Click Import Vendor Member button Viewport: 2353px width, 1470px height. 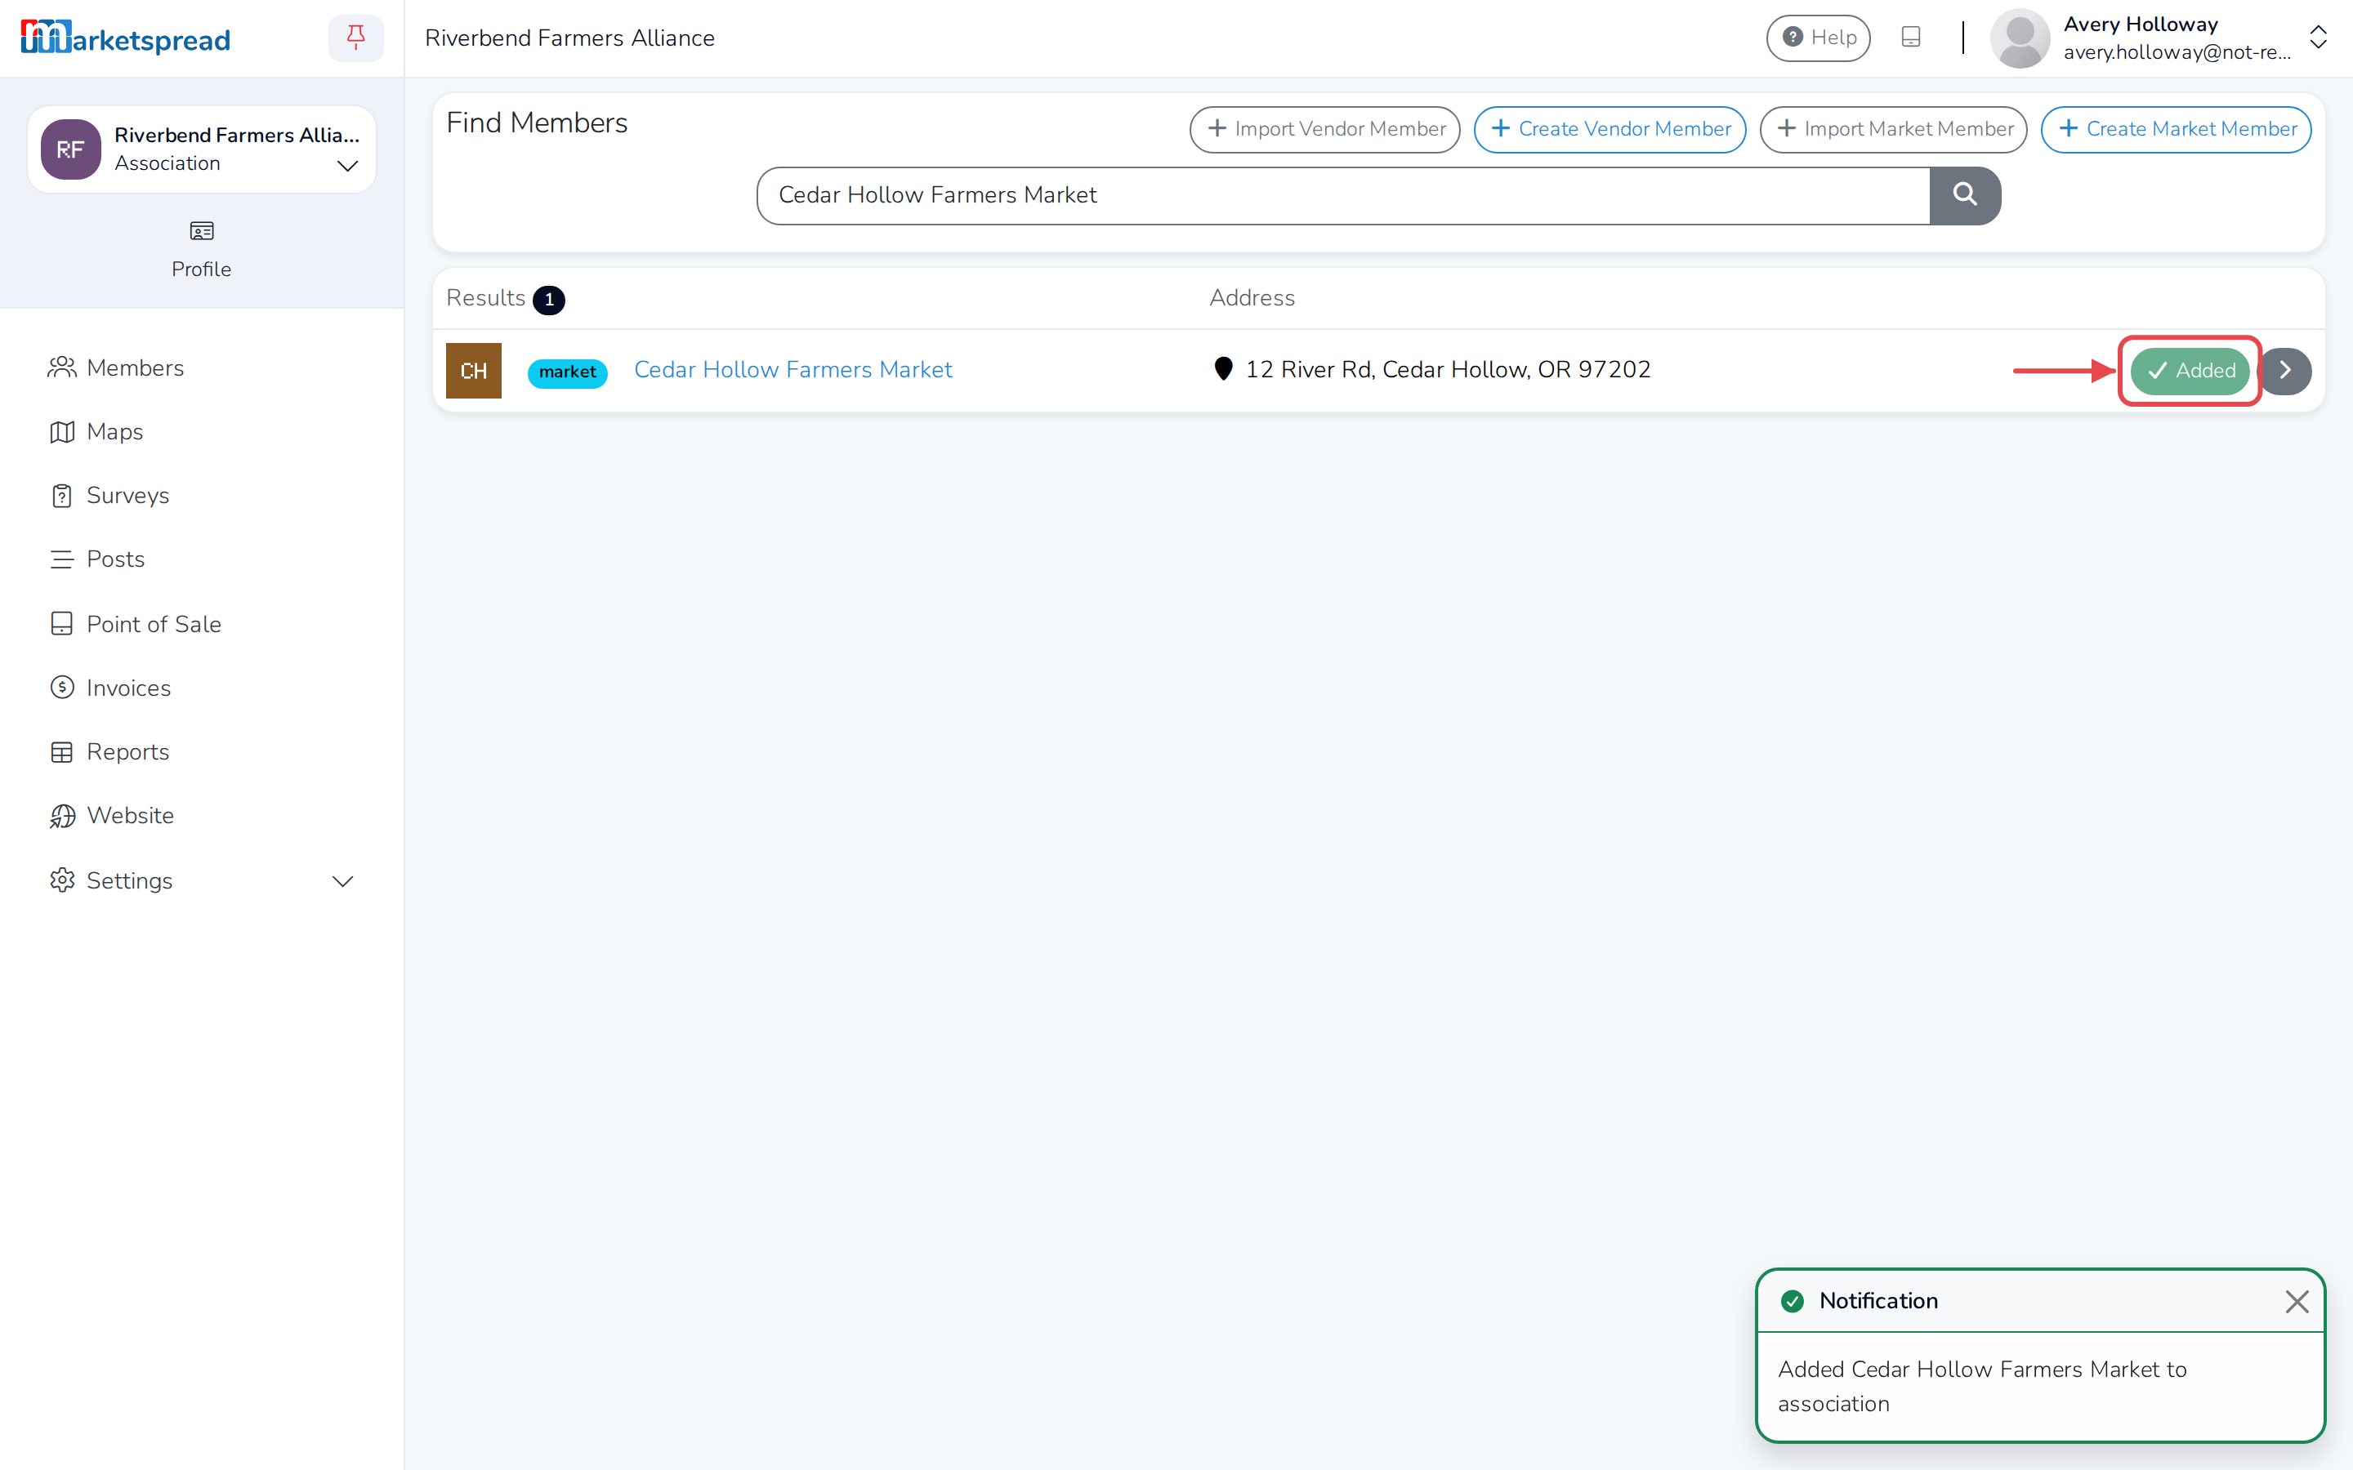coord(1324,129)
